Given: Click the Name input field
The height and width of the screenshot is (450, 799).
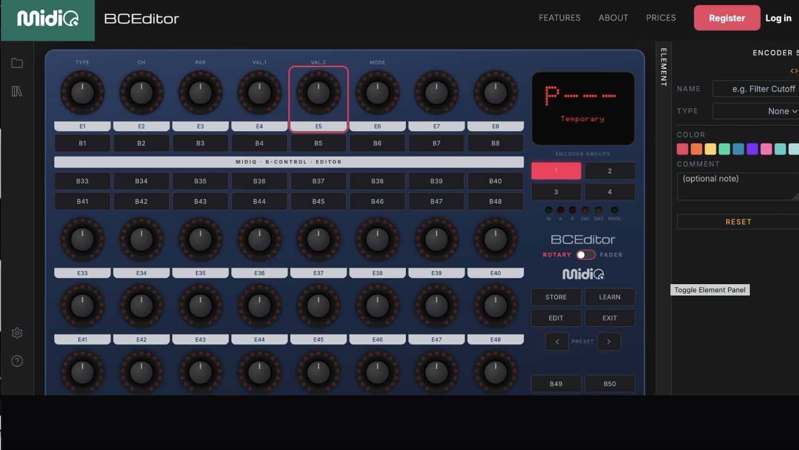Looking at the screenshot, I should [x=756, y=89].
